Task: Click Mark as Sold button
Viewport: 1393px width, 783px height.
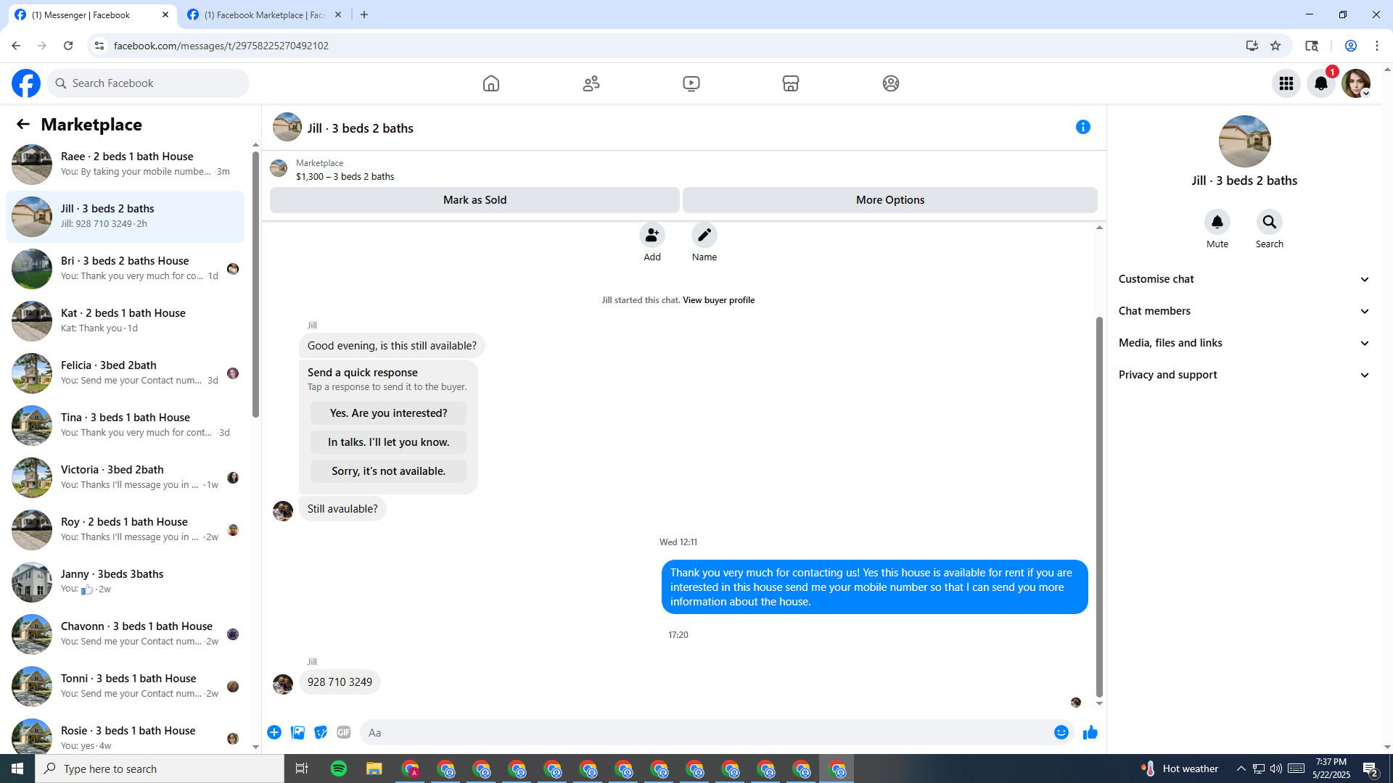Action: click(474, 200)
